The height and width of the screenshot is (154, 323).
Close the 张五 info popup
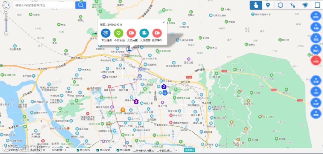pyautogui.click(x=164, y=22)
